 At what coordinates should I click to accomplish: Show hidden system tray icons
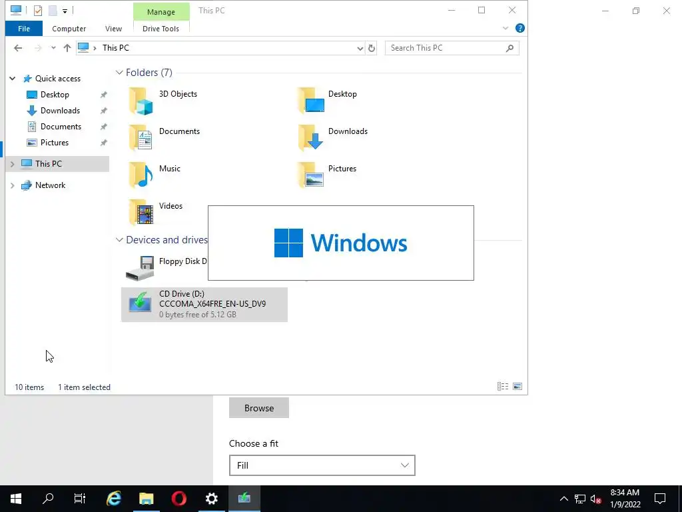point(563,499)
